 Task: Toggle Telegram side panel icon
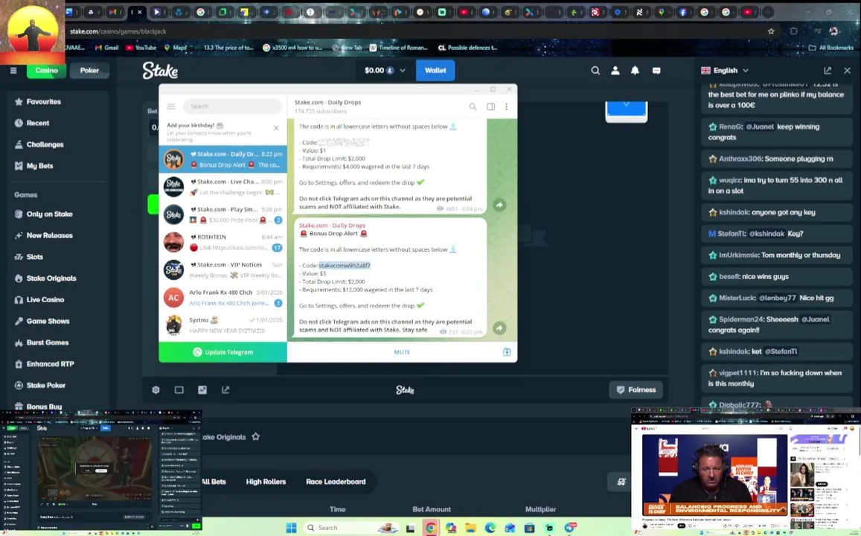[x=491, y=106]
